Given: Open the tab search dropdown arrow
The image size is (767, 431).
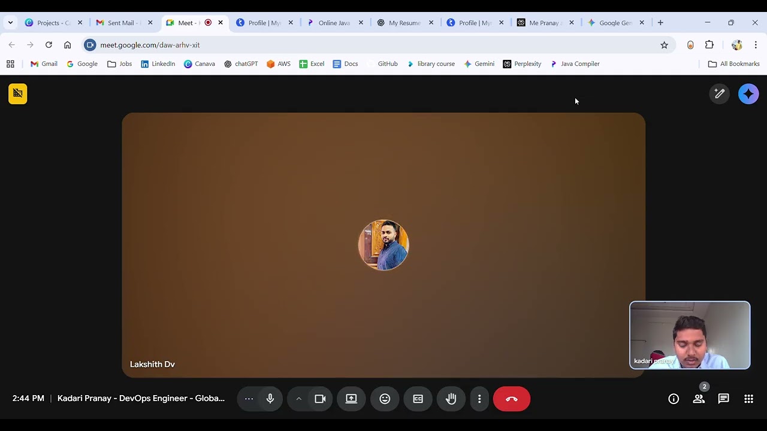Looking at the screenshot, I should tap(10, 23).
